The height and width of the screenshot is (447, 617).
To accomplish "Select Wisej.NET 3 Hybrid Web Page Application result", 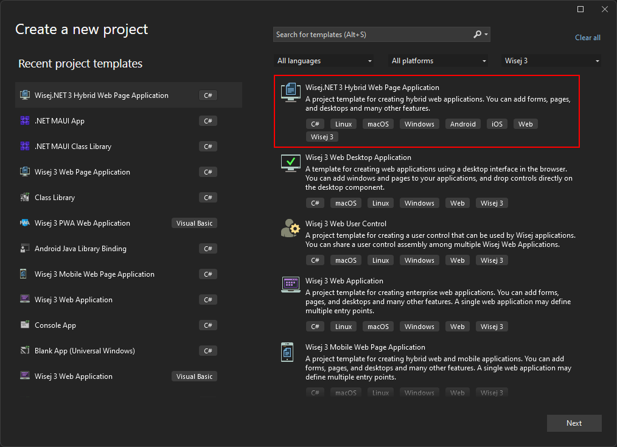I will [427, 111].
